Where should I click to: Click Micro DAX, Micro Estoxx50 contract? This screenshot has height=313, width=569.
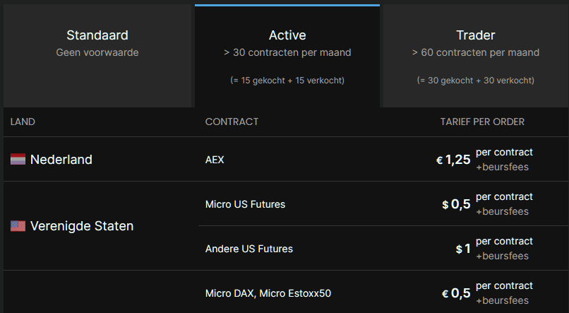coord(268,293)
